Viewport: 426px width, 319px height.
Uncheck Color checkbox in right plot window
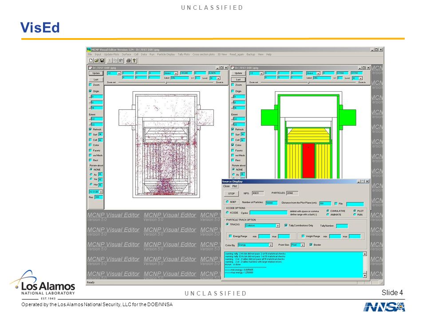click(x=233, y=145)
